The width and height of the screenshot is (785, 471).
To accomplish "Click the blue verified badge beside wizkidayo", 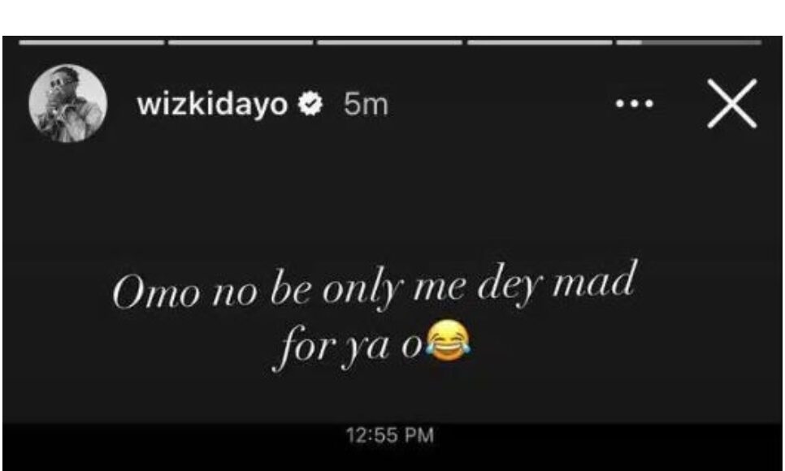I will pyautogui.click(x=311, y=105).
